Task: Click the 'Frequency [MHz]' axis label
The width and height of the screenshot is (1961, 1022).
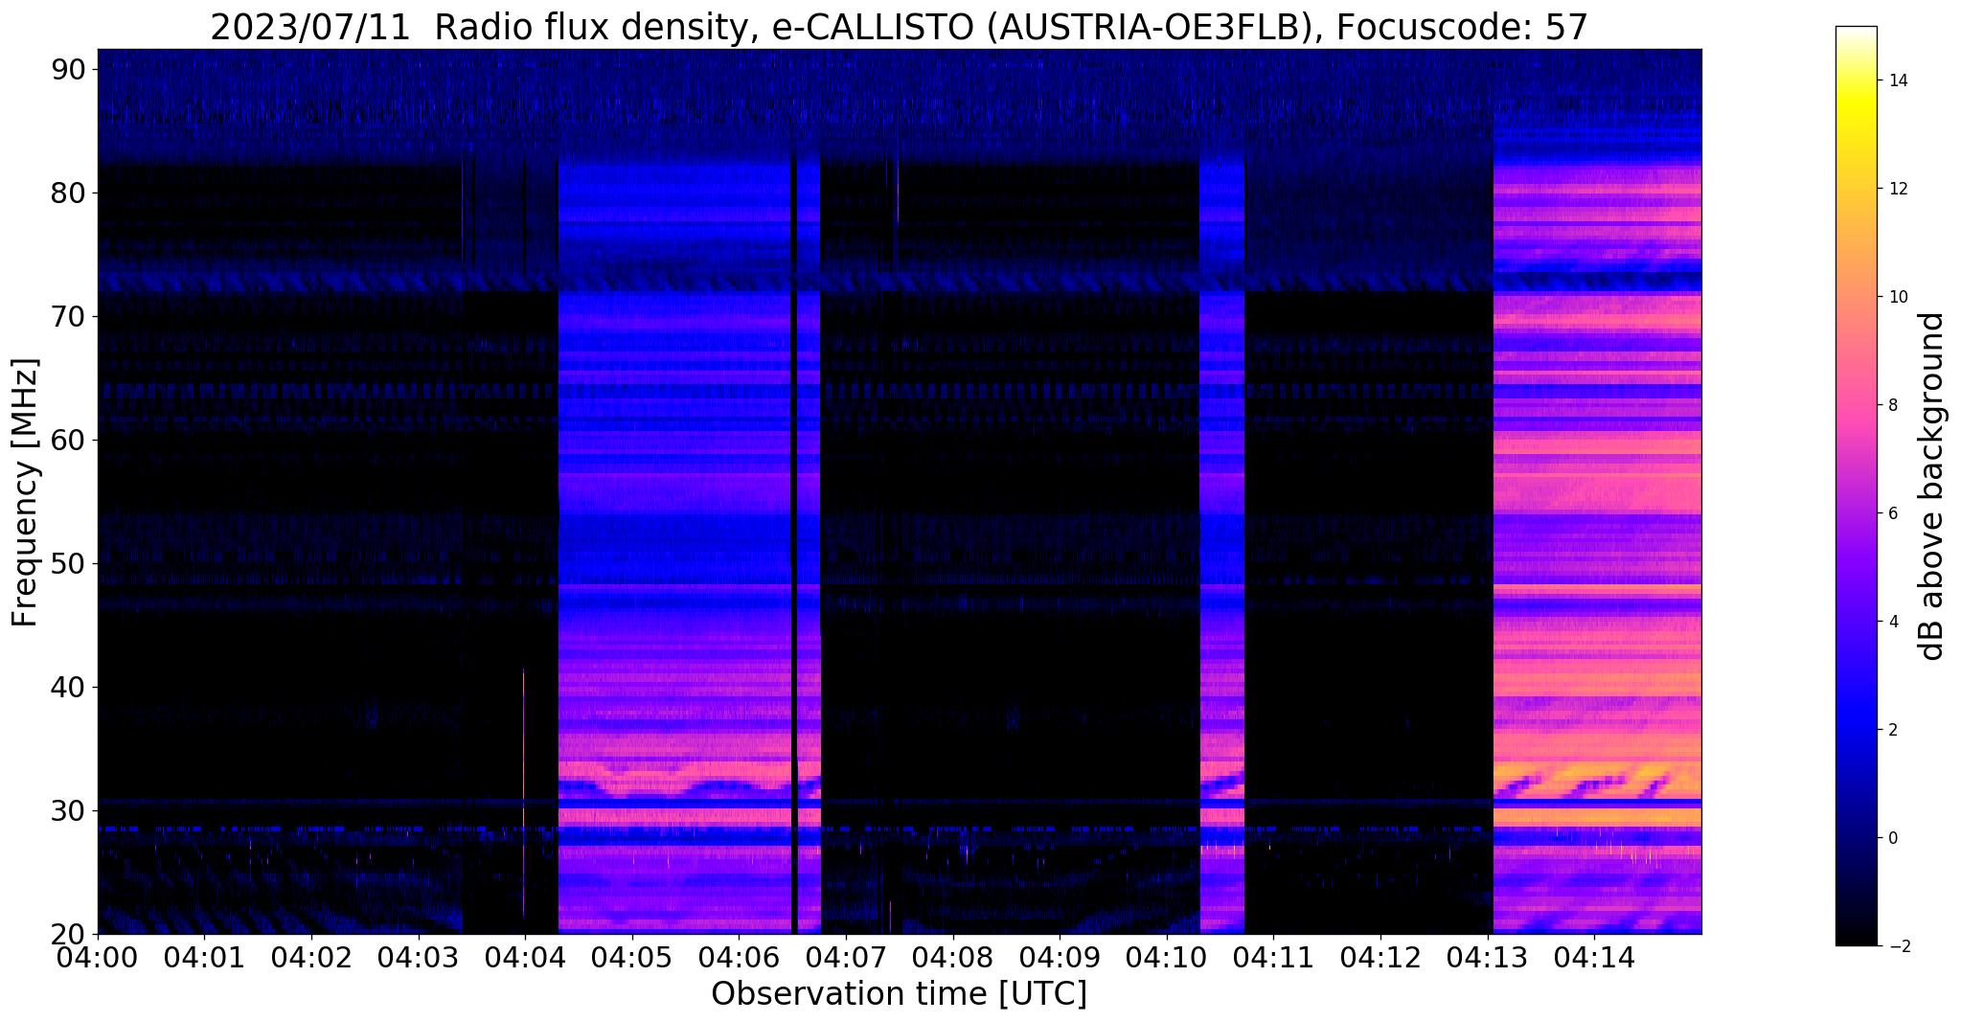Action: point(25,492)
